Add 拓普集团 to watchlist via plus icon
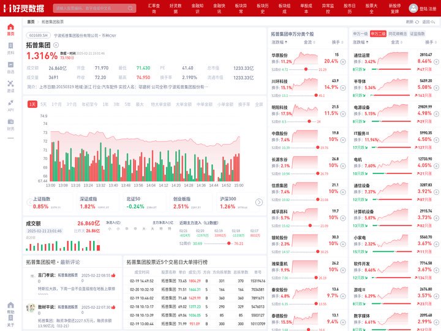441x331 pixels. point(56,45)
